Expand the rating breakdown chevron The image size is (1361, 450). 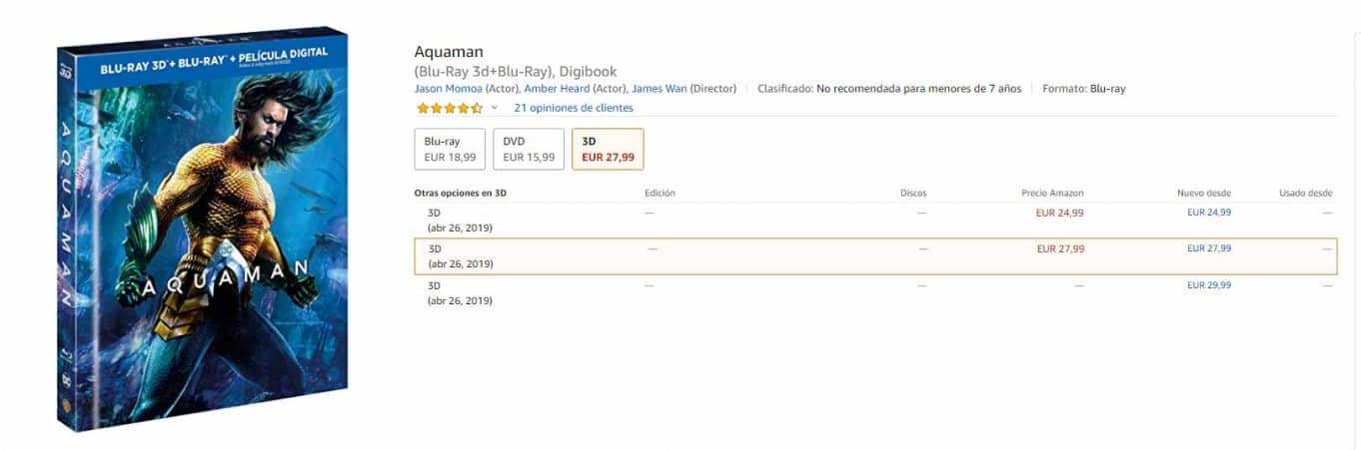(494, 108)
